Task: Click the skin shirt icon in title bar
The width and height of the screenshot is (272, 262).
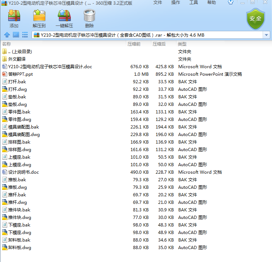Action: click(x=231, y=2)
